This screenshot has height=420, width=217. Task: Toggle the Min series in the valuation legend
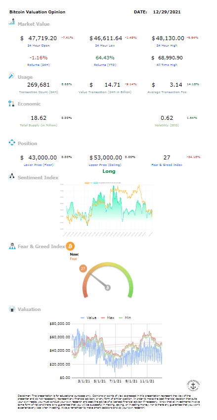125,317
